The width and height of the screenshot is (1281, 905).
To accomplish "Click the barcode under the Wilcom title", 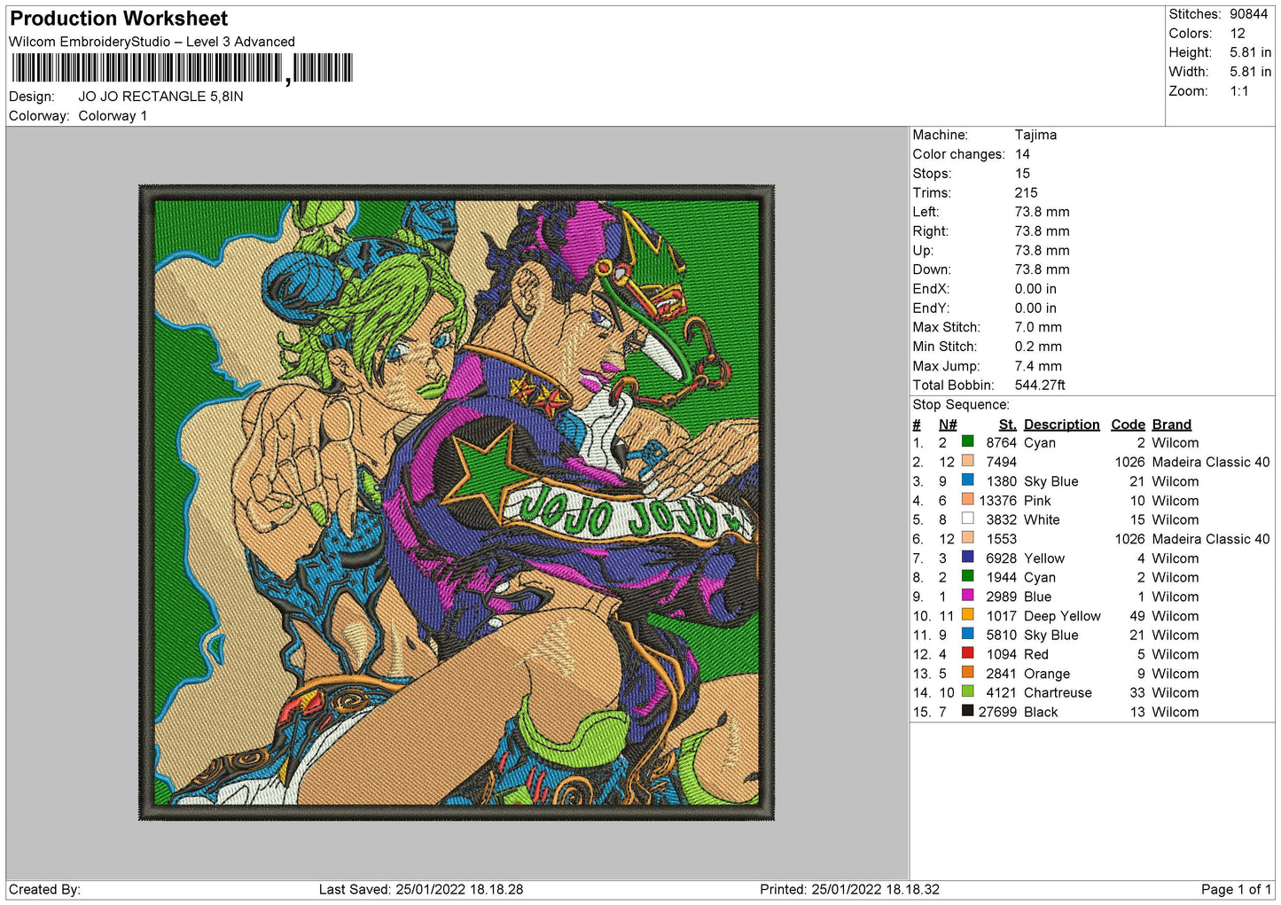I will point(182,68).
